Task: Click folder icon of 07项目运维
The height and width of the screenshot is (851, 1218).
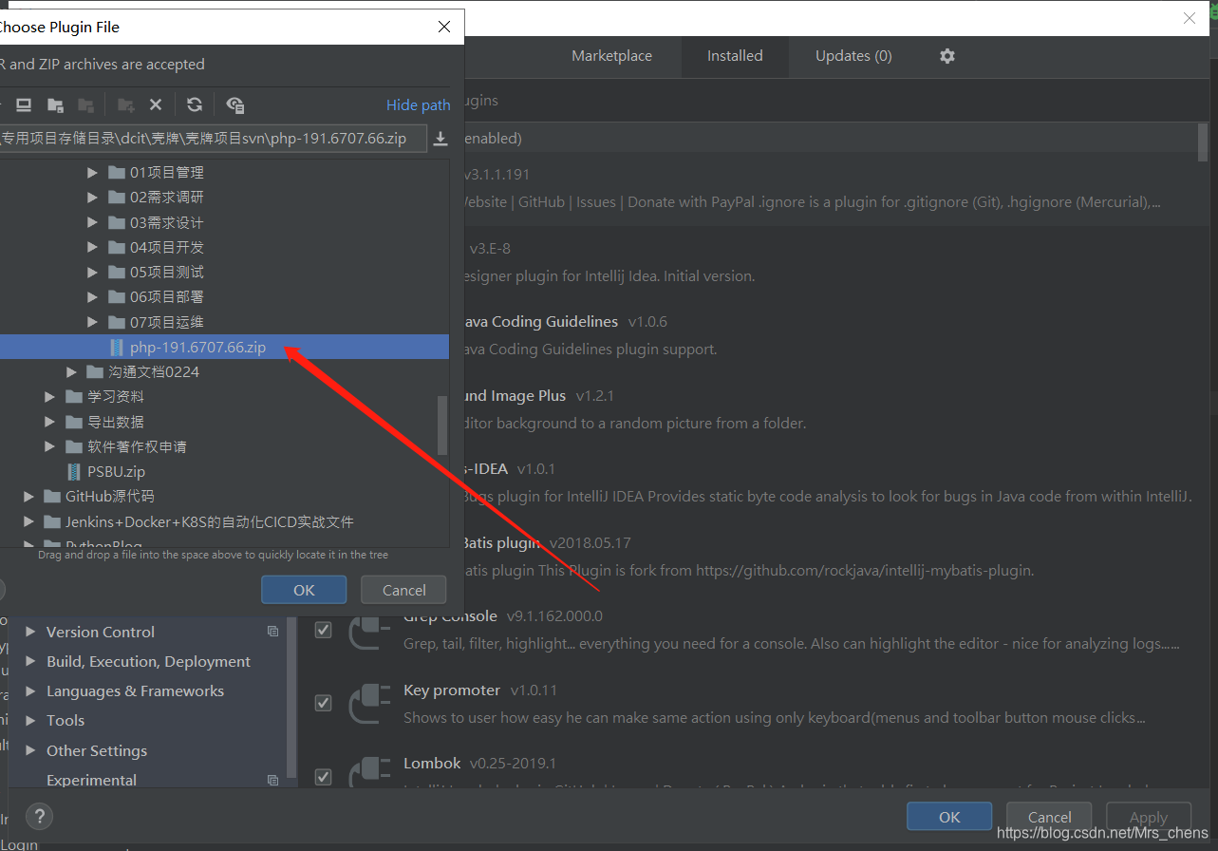Action: coord(117,322)
